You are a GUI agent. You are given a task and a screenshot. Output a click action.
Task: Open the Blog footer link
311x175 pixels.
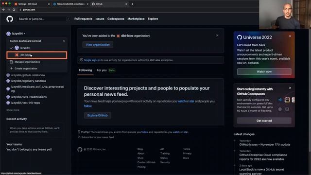pyautogui.click(x=140, y=149)
